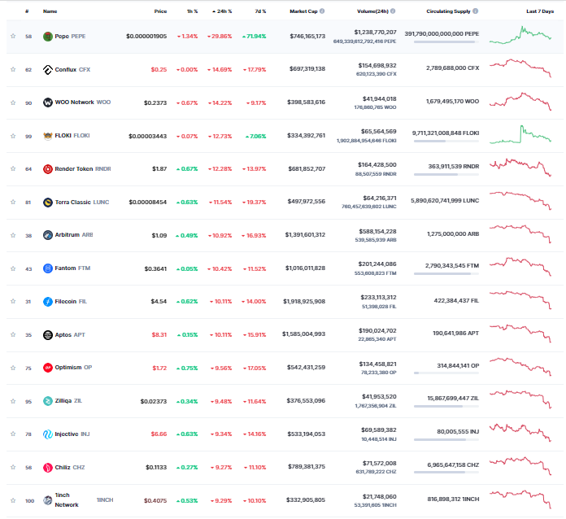Screen dimensions: 566x519
Task: Open the Render Token RNDR page
Action: [x=83, y=168]
